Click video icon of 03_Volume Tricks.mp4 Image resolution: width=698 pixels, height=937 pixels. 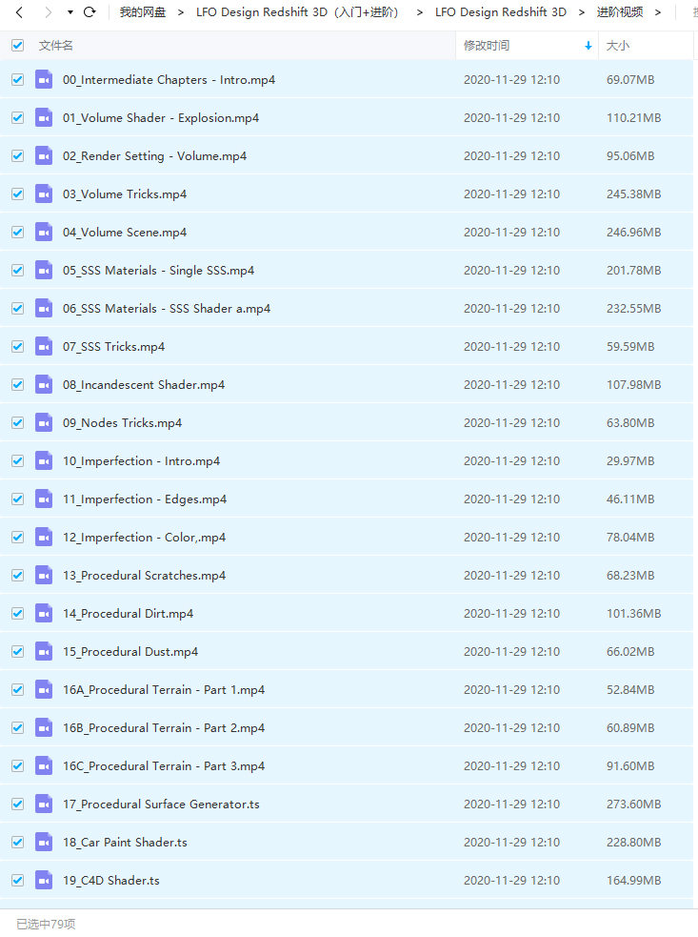tap(44, 194)
